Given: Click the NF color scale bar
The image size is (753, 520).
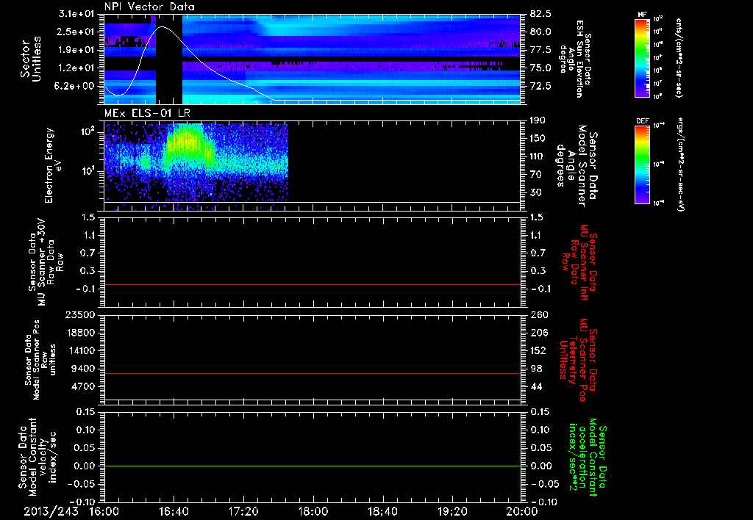Looking at the screenshot, I should pyautogui.click(x=642, y=57).
